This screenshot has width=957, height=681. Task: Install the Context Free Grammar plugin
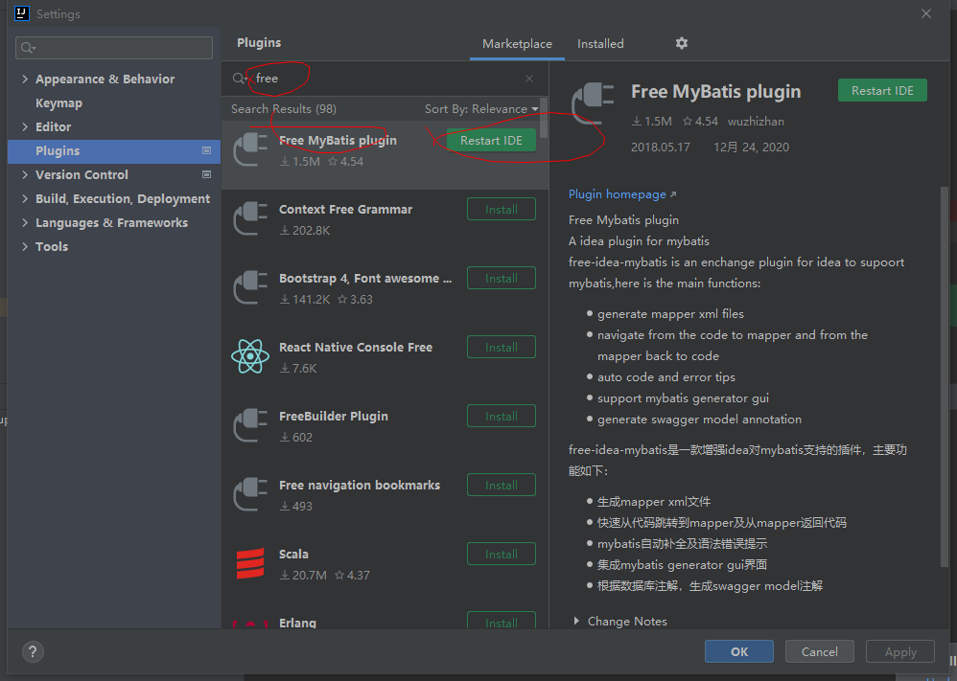tap(502, 209)
